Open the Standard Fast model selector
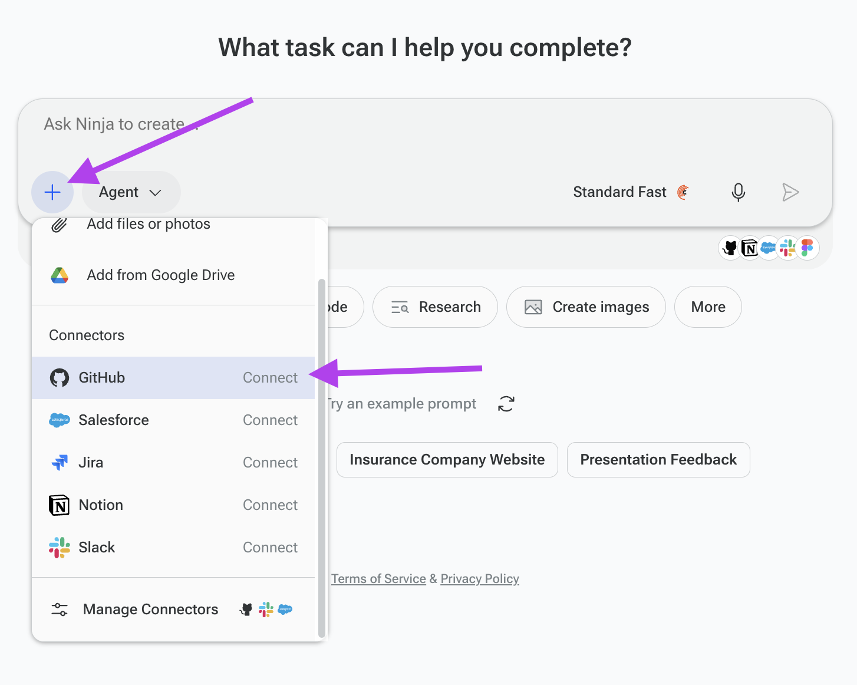 [631, 192]
